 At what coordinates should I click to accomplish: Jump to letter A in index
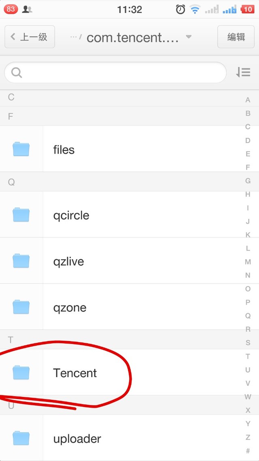[248, 100]
